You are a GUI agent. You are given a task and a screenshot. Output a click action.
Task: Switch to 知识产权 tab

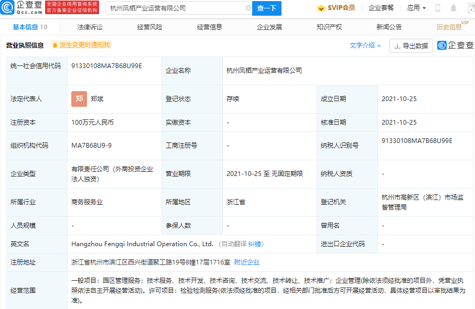329,27
